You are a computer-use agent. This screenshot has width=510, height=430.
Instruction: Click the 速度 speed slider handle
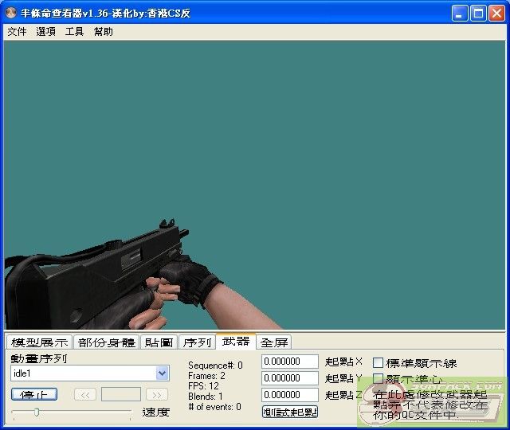click(37, 412)
